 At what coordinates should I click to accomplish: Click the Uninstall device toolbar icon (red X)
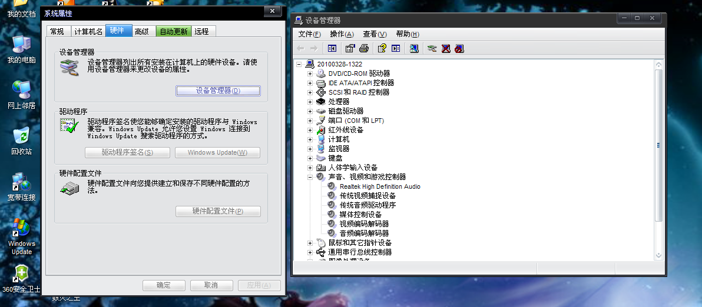[x=446, y=48]
